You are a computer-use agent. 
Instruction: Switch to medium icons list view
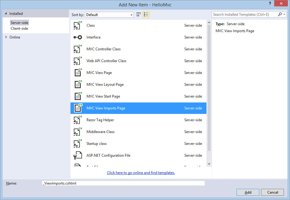[x=146, y=15]
